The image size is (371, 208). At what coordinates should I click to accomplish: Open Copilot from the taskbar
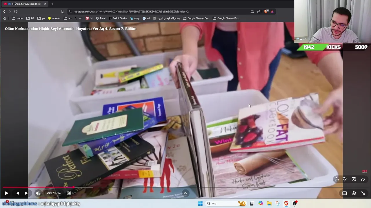[x=260, y=203]
